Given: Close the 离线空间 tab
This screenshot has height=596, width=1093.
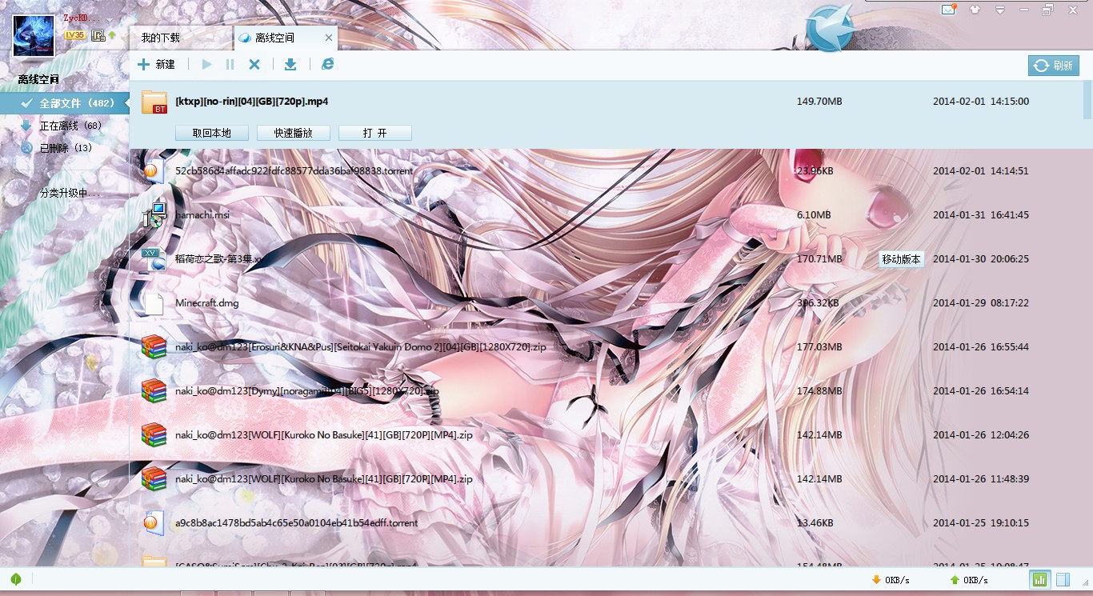Looking at the screenshot, I should (328, 38).
